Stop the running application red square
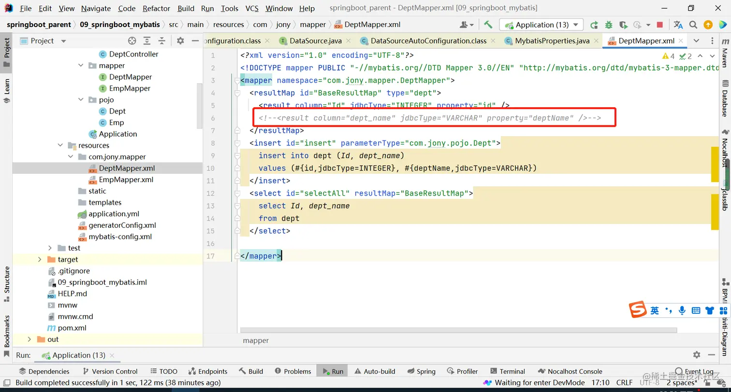 pos(660,25)
